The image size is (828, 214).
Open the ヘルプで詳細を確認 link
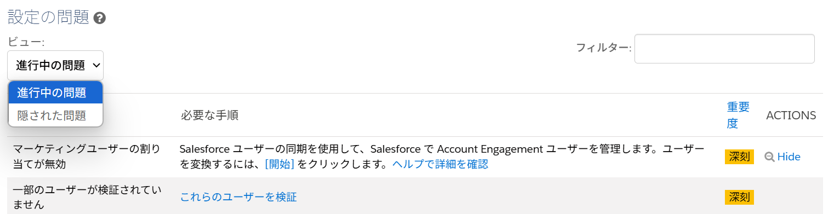click(x=440, y=164)
